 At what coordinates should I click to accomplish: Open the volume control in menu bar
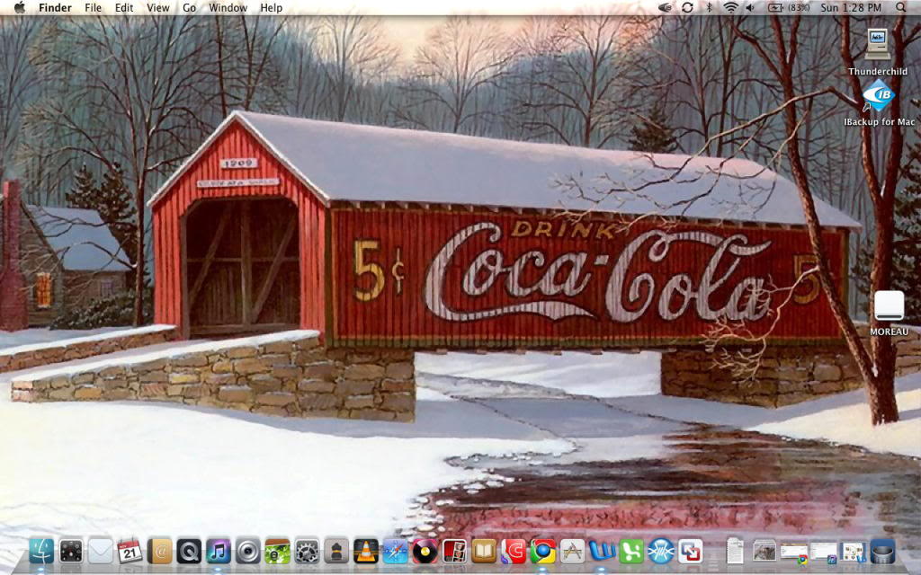751,7
